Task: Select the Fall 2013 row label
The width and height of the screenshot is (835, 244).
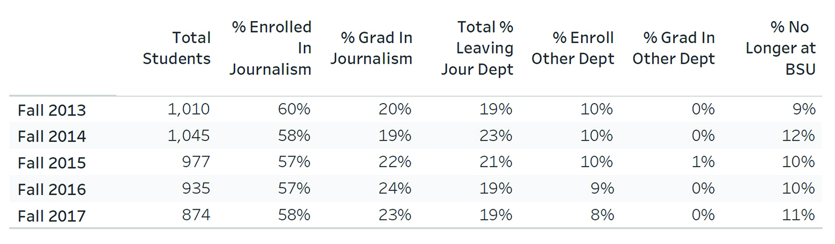Action: pos(52,110)
